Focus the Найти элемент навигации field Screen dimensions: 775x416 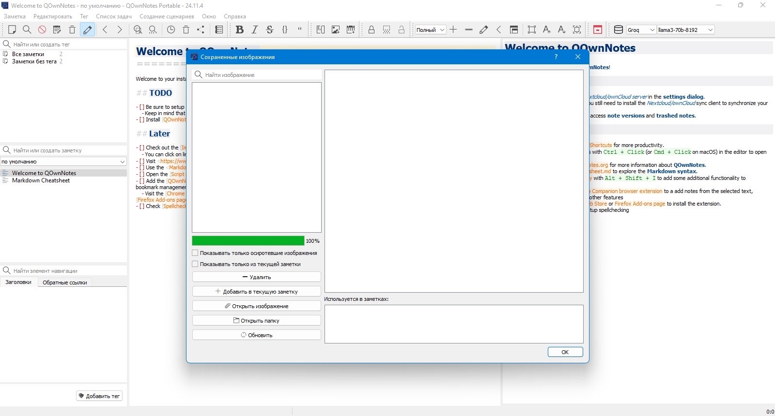(63, 270)
